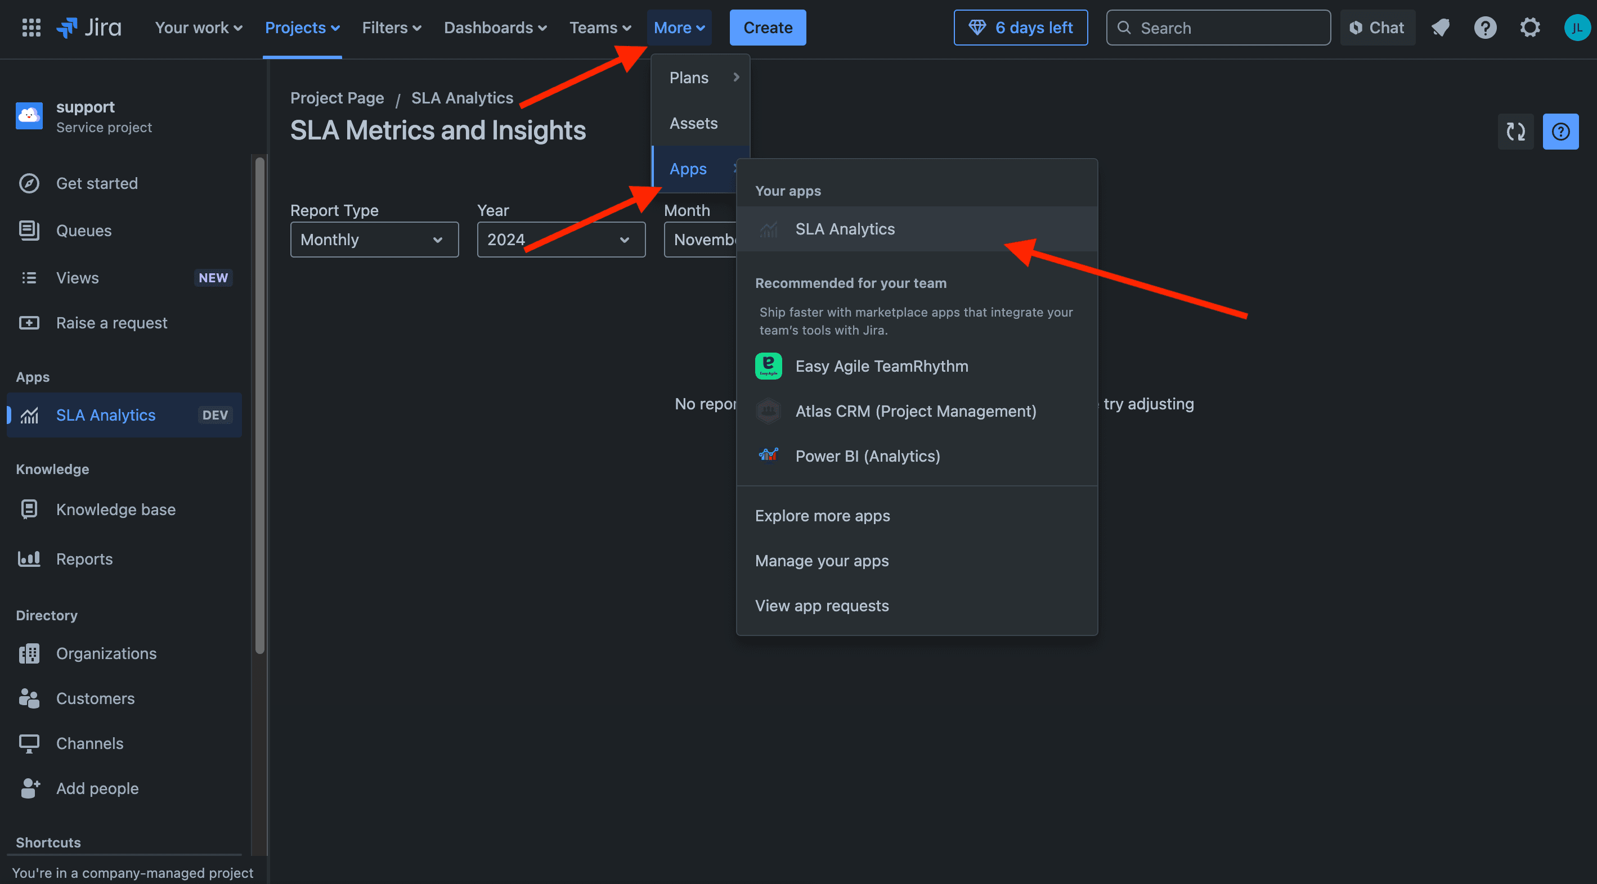Click the Views list icon in sidebar
This screenshot has width=1597, height=884.
pyautogui.click(x=29, y=278)
